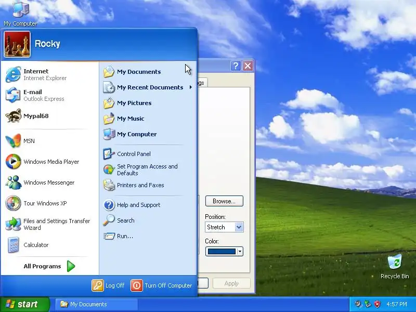Click Turn Off Computer button

tap(161, 285)
